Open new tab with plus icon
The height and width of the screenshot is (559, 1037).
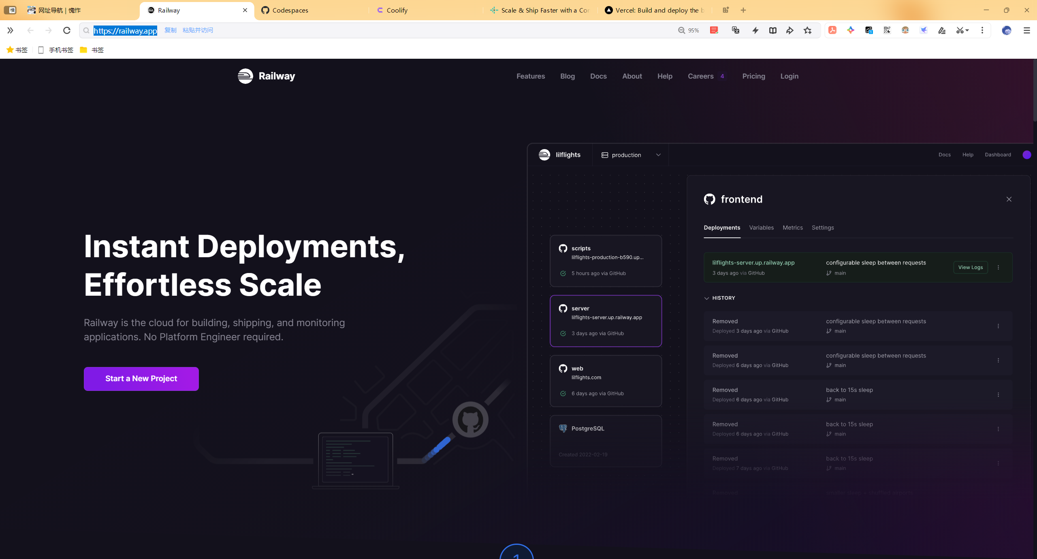pyautogui.click(x=743, y=10)
